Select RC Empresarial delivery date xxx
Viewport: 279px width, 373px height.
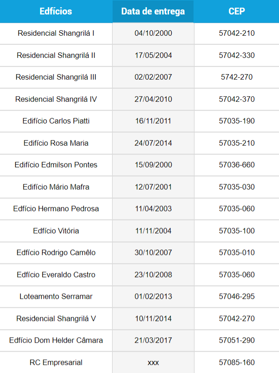tap(153, 363)
